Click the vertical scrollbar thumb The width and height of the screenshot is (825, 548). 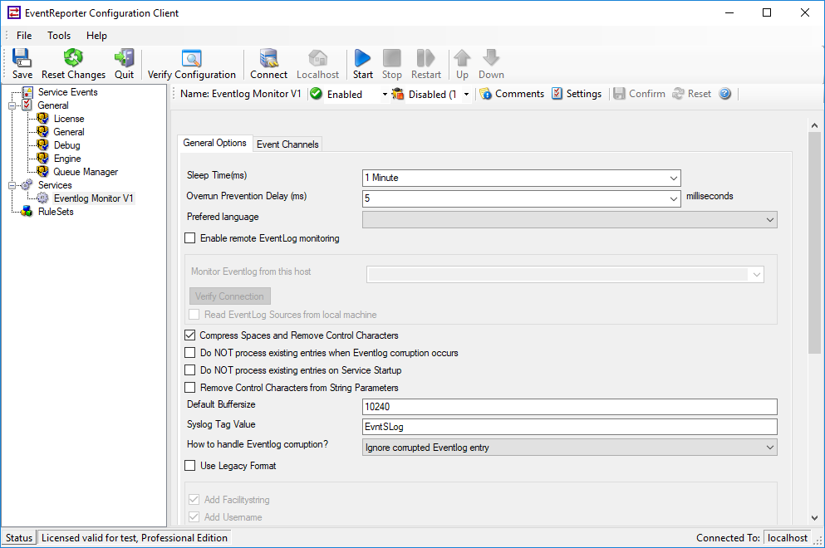[814, 243]
